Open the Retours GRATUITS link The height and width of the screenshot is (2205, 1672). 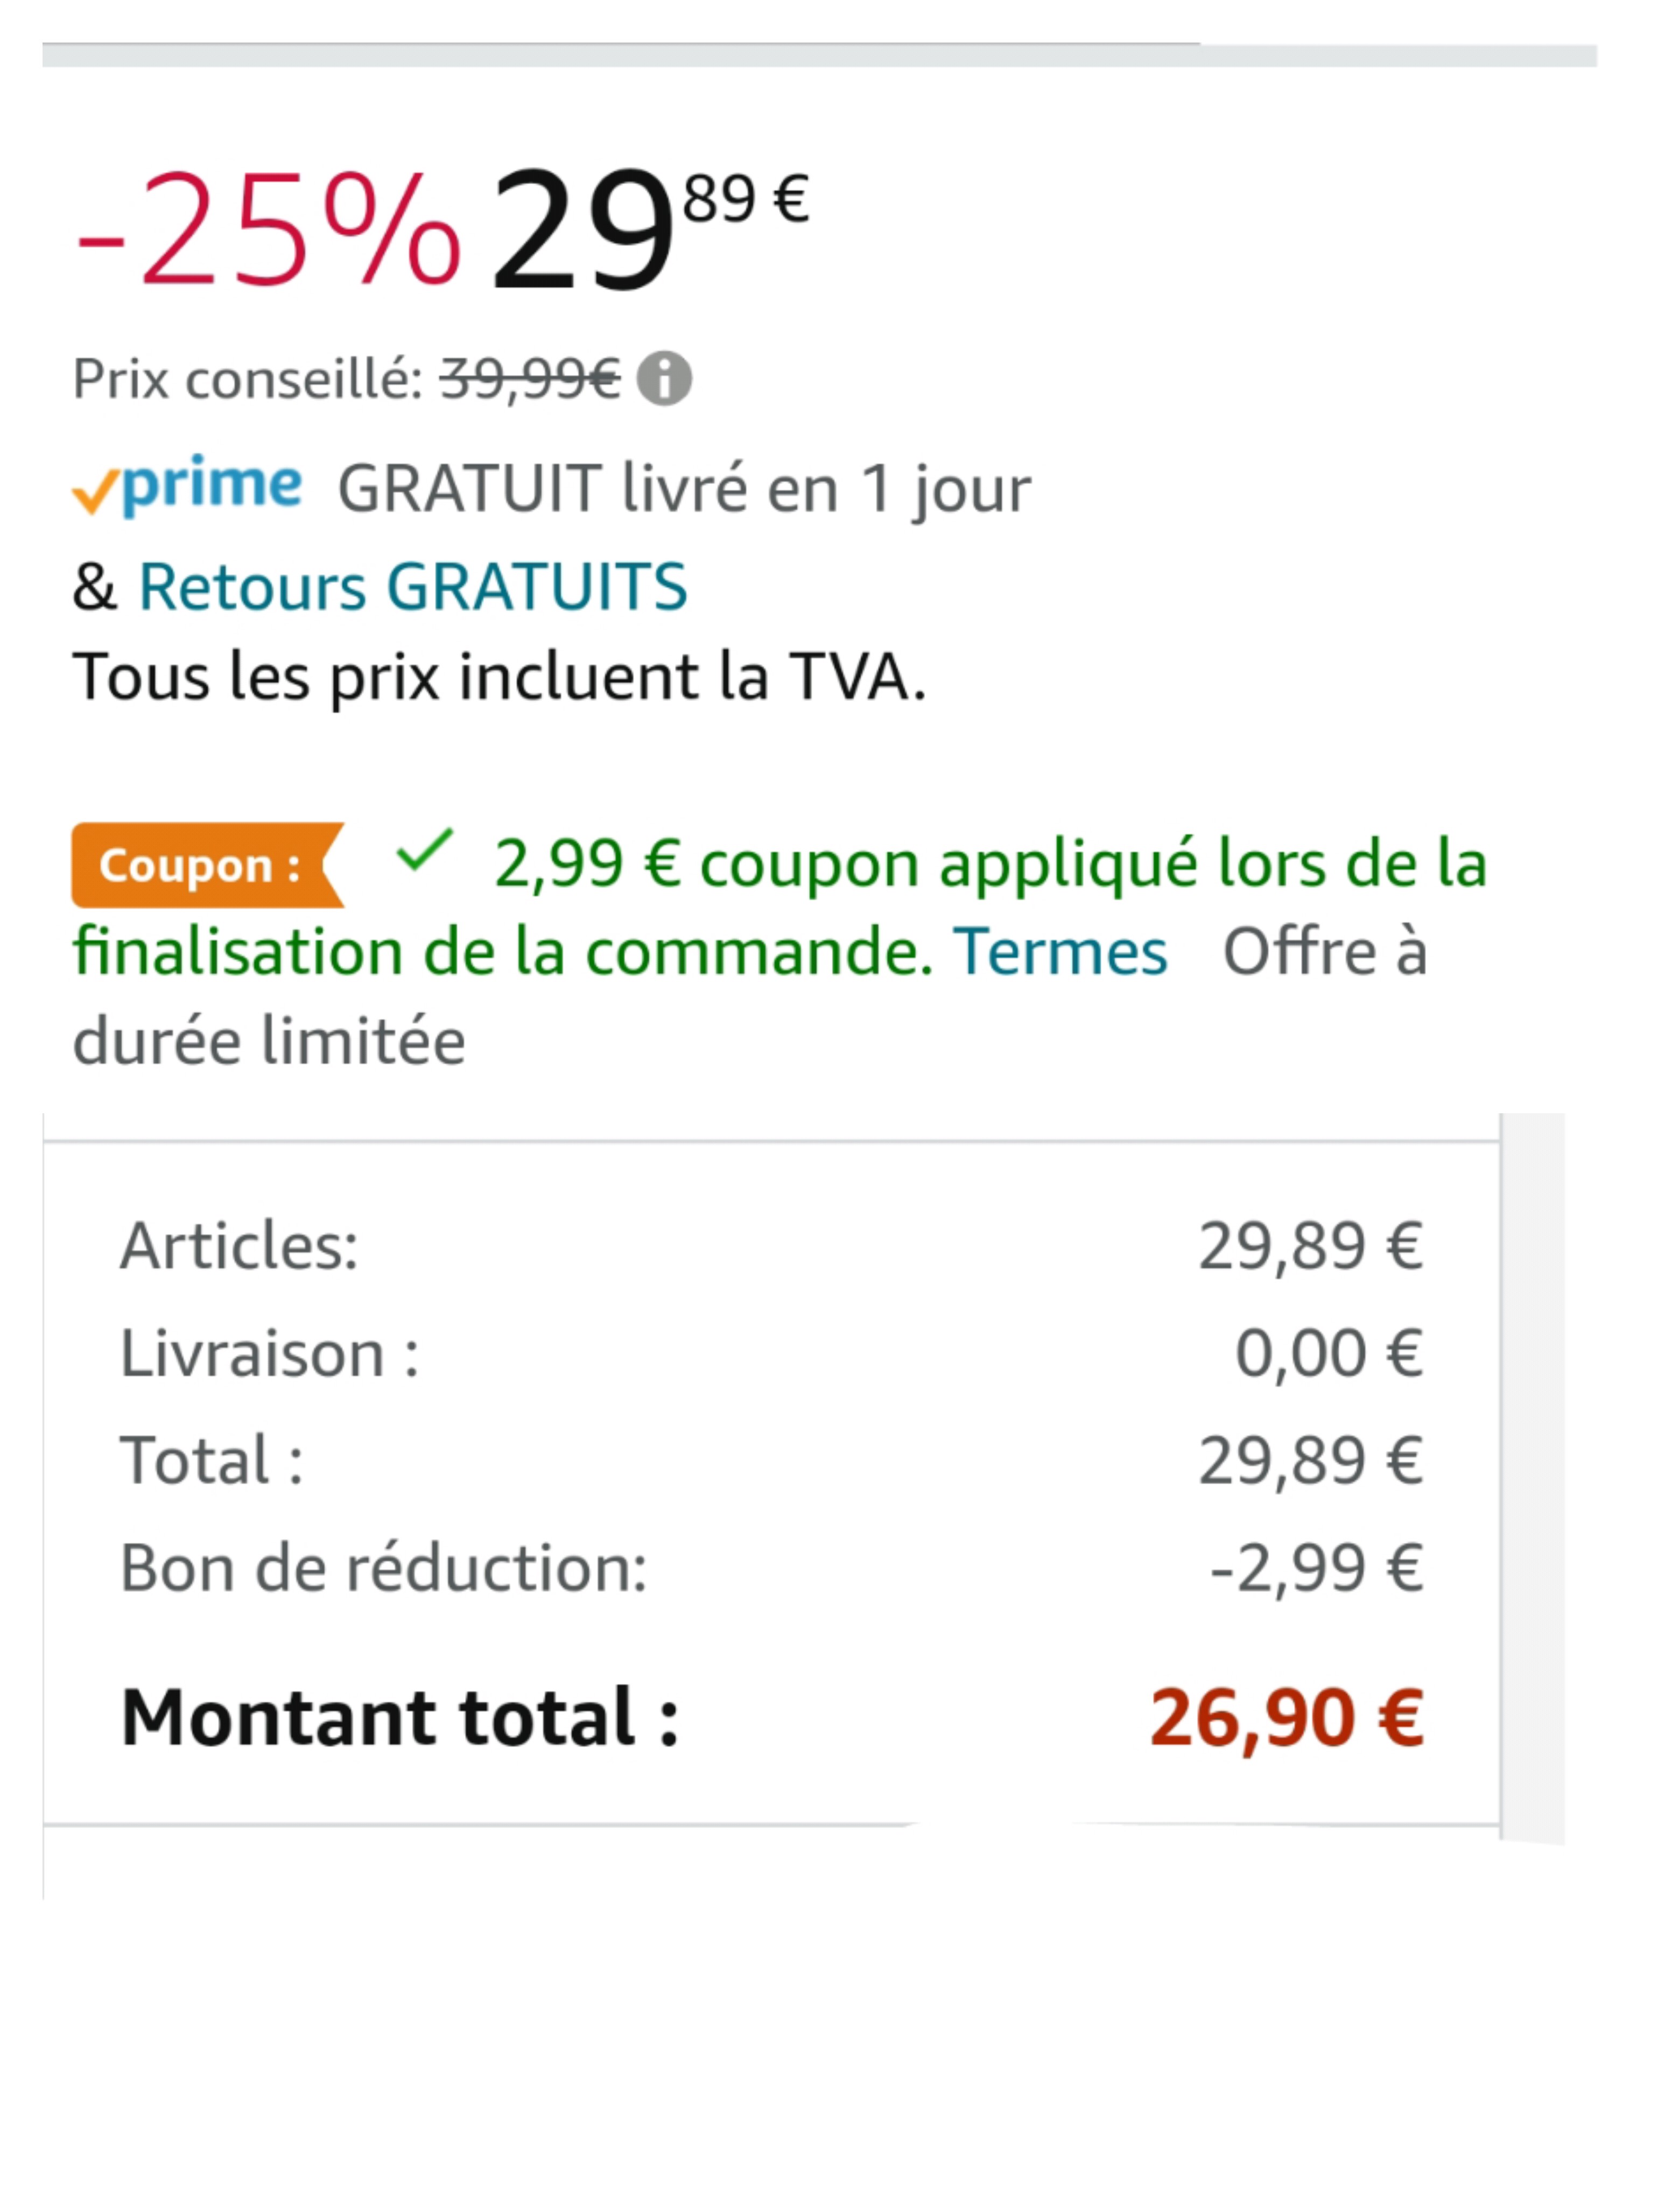(413, 586)
